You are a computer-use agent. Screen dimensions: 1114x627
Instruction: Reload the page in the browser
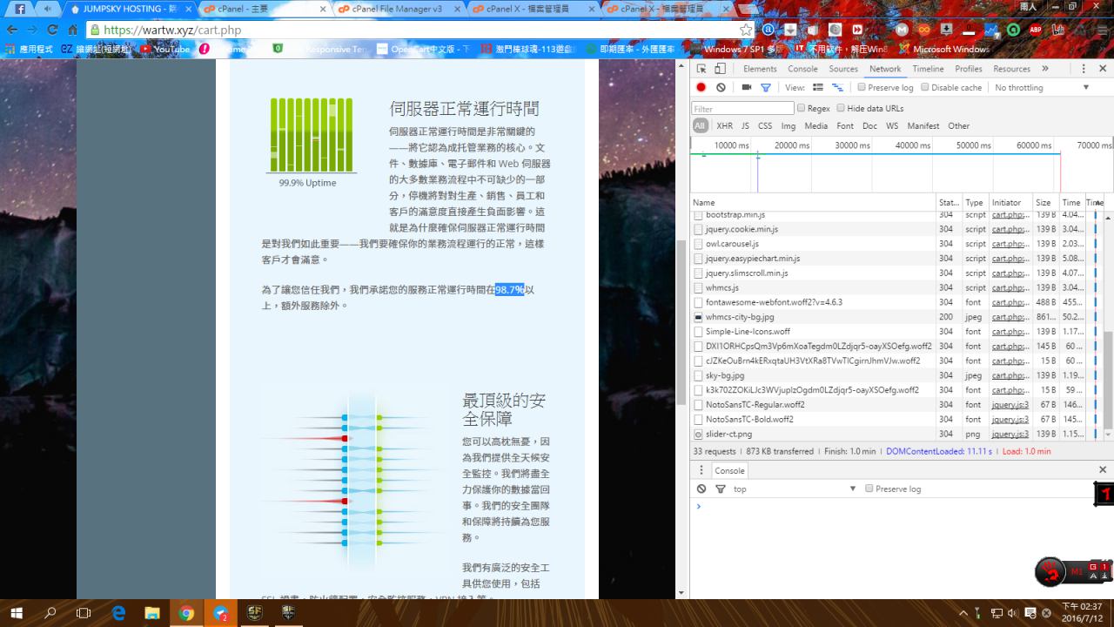point(52,30)
